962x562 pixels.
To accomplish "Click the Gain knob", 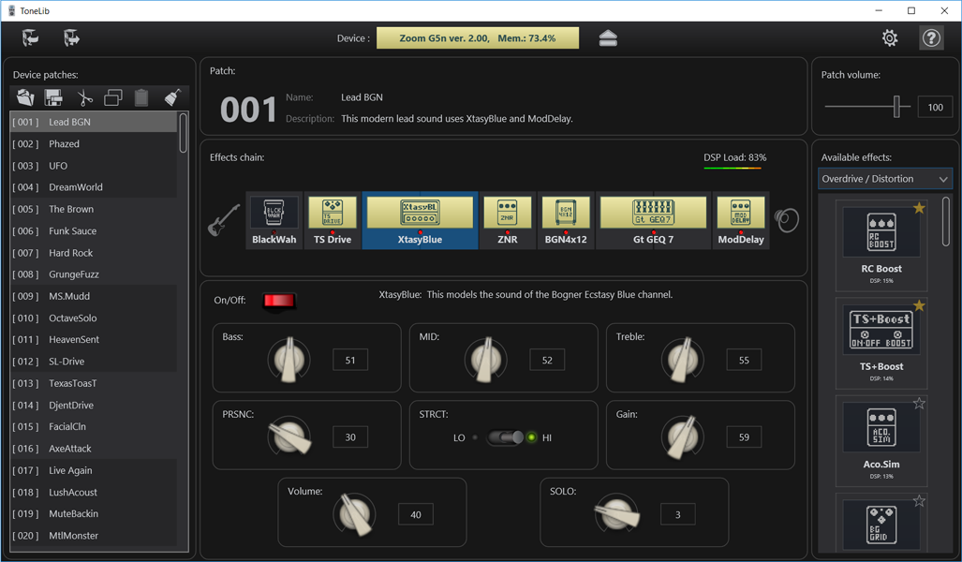I will point(683,436).
